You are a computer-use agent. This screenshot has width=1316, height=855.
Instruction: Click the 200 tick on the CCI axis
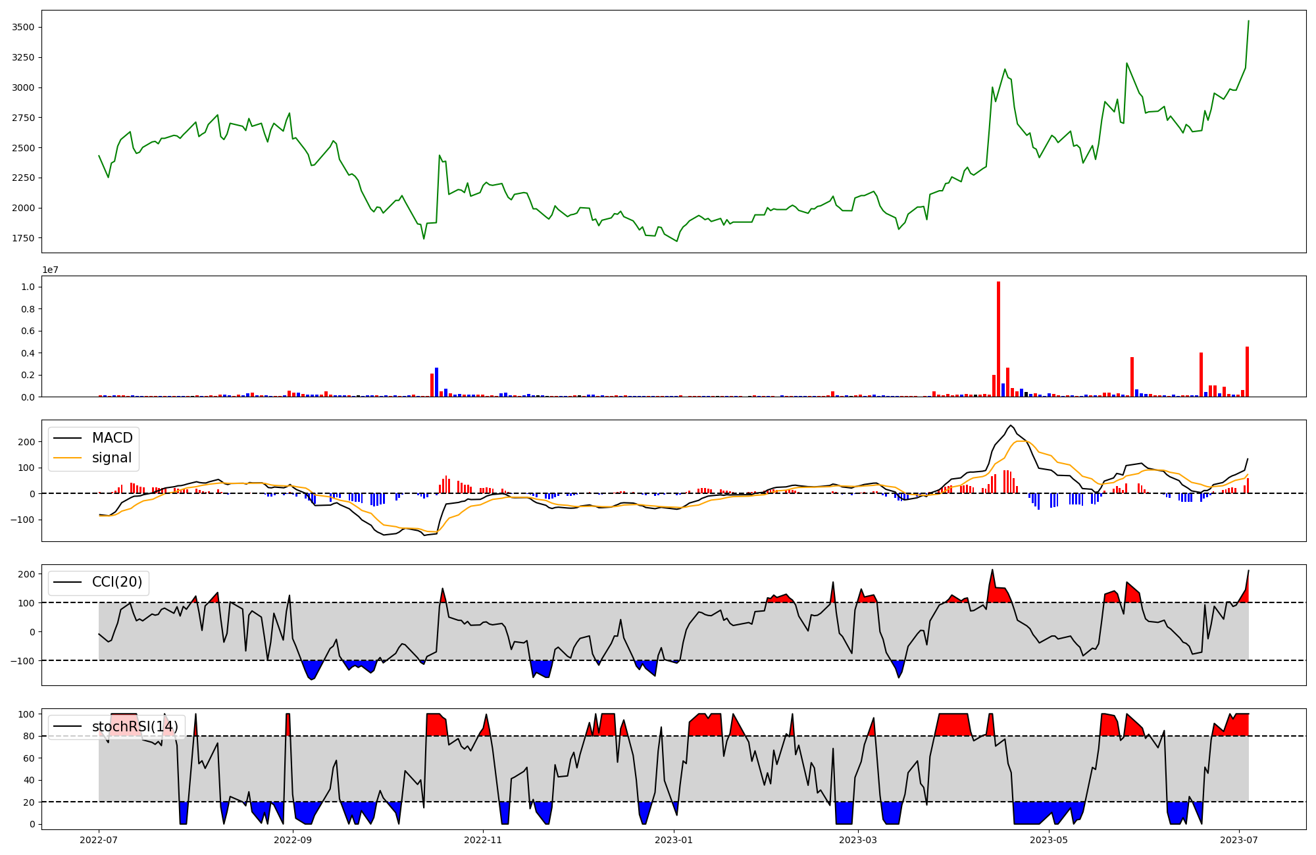26,574
